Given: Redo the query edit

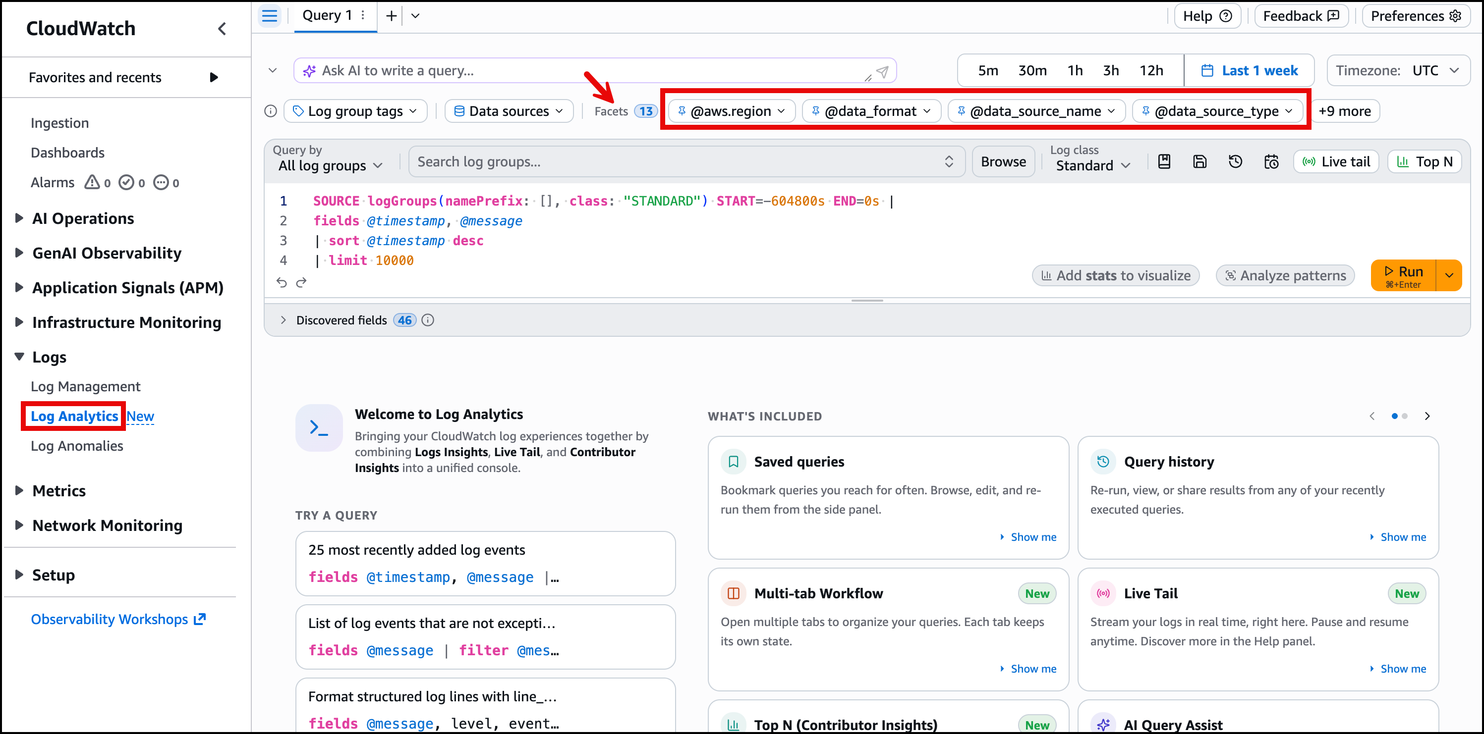Looking at the screenshot, I should (x=301, y=282).
